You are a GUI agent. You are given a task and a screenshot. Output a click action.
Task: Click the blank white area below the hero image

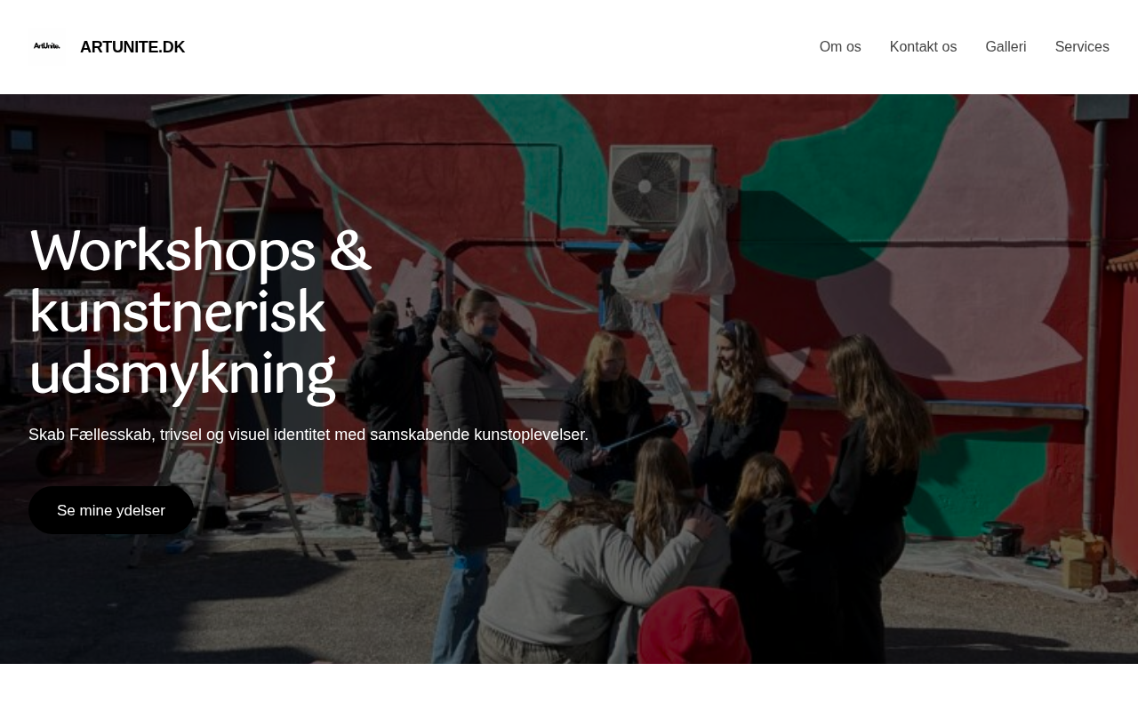pos(569,687)
